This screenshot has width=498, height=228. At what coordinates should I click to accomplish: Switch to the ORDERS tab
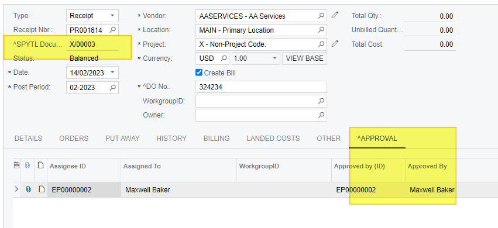click(74, 139)
